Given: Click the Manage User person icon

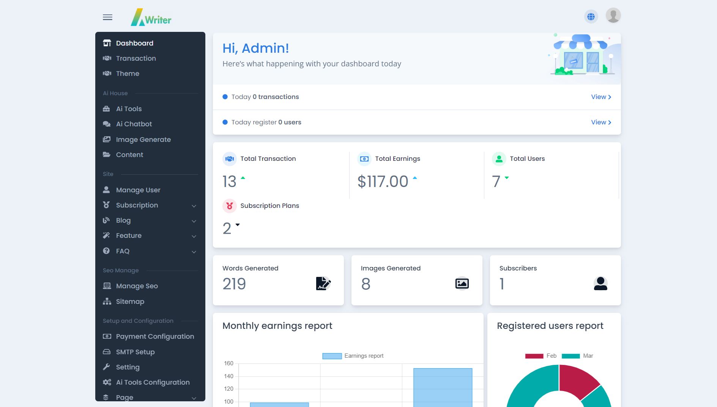Looking at the screenshot, I should (106, 190).
